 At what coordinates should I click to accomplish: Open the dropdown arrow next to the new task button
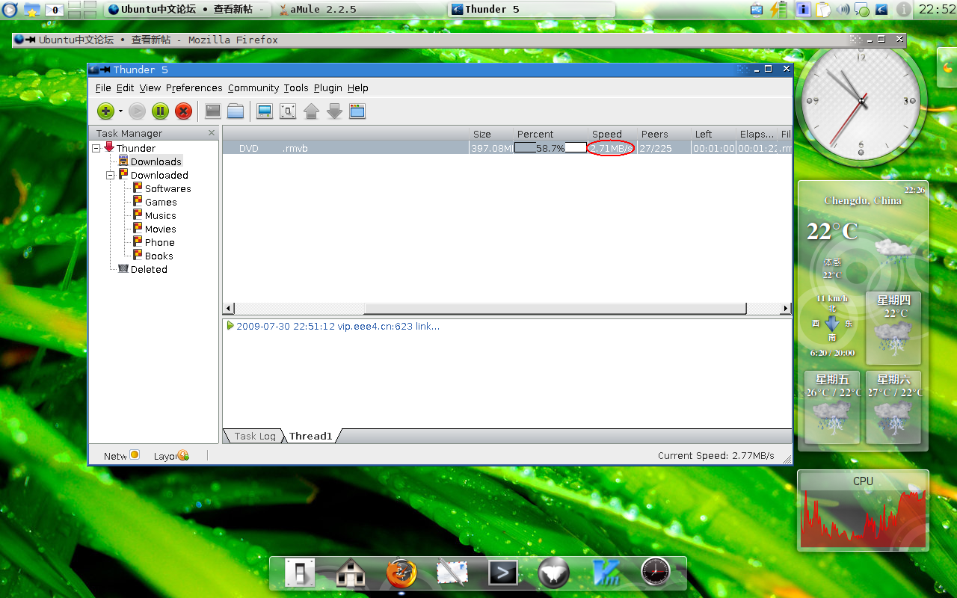[120, 111]
